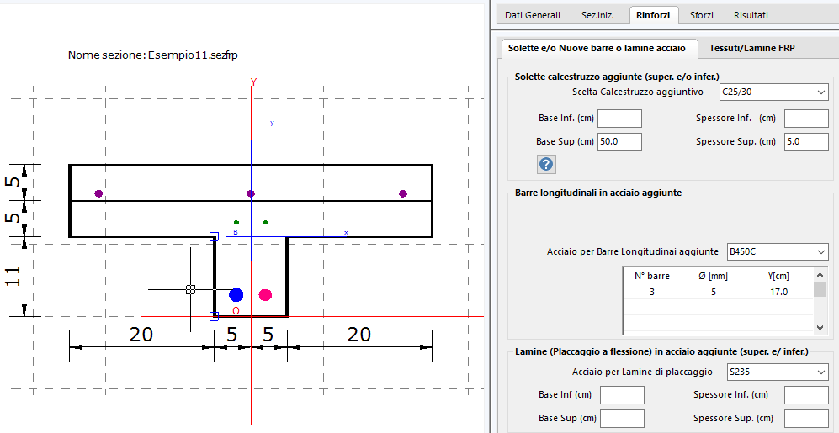Image resolution: width=839 pixels, height=433 pixels.
Task: Switch to the Dati Generali tab
Action: click(x=533, y=15)
